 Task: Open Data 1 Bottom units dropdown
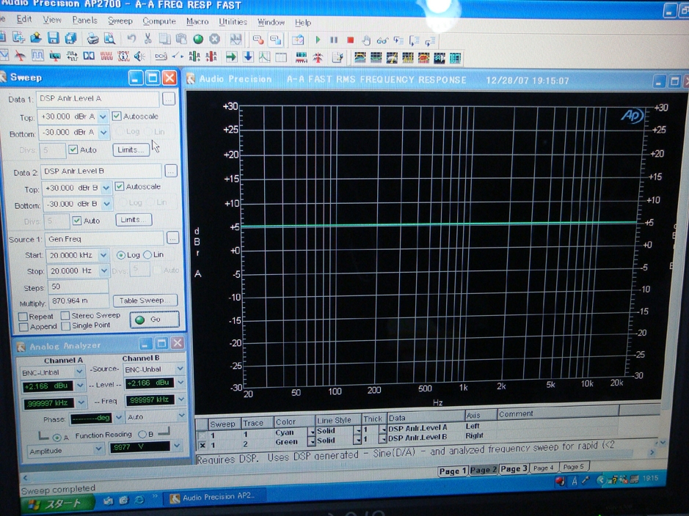point(103,133)
